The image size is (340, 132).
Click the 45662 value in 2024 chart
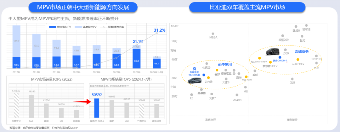tap(111, 97)
